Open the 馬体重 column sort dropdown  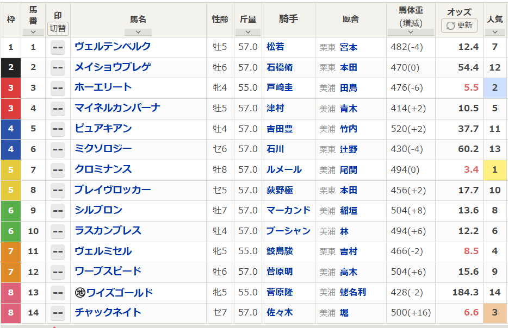coord(411,31)
